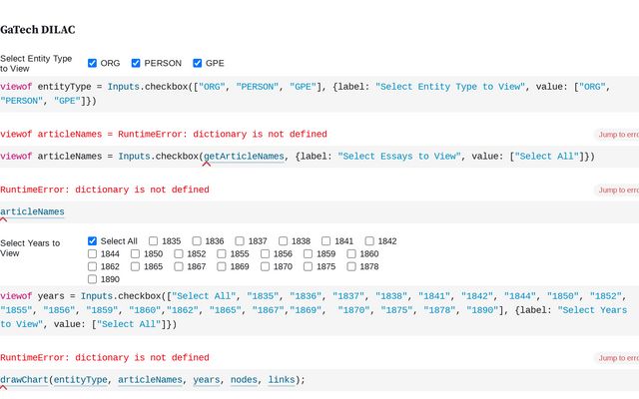The height and width of the screenshot is (399, 639).
Task: Uncheck the PERSON entity type checkbox
Action: (136, 63)
